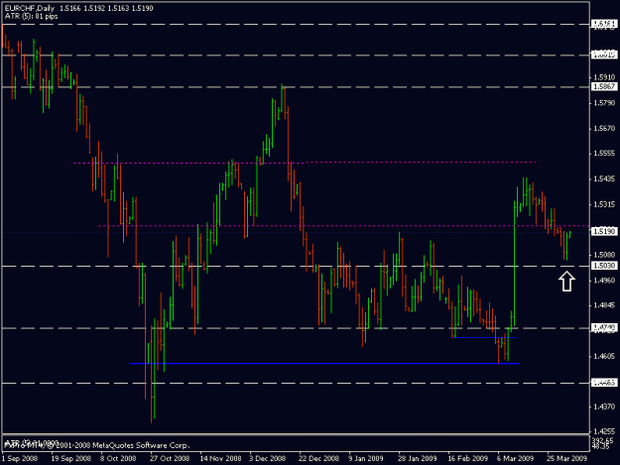Click the boxed current price 1.5190 tag
Screen dimensions: 620x465
click(604, 231)
